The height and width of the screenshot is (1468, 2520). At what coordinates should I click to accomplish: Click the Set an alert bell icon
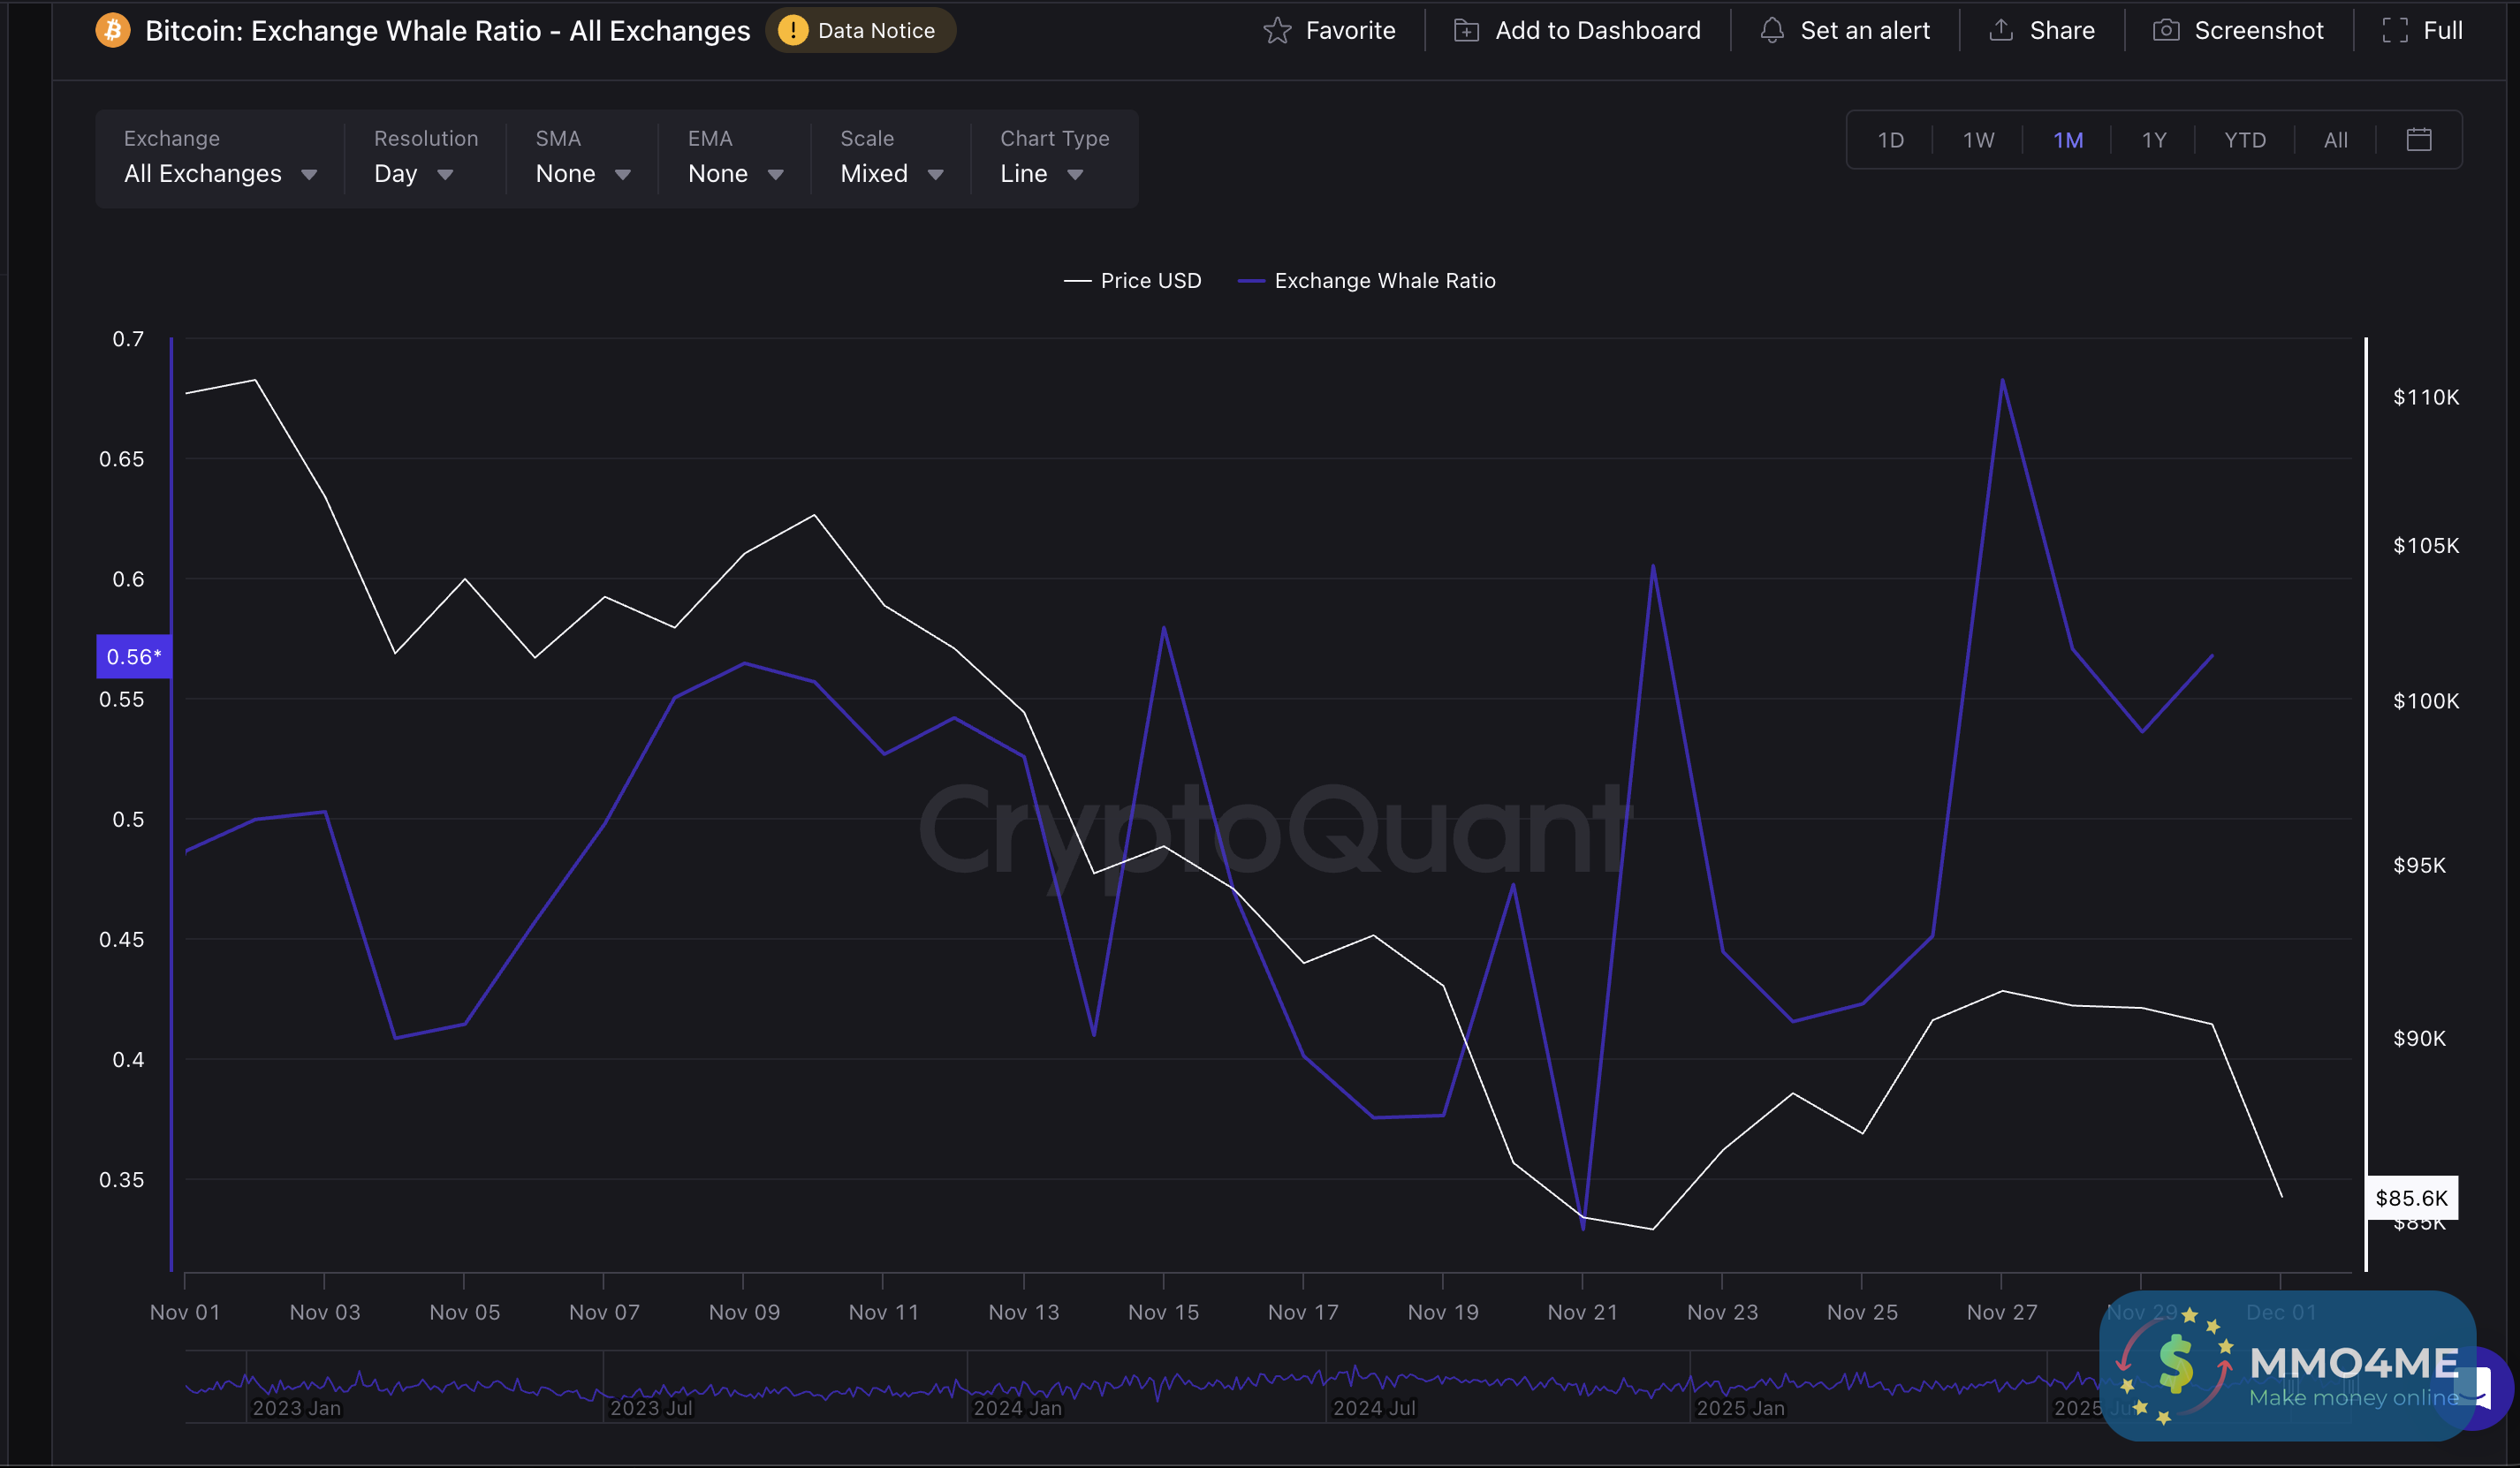click(1772, 31)
